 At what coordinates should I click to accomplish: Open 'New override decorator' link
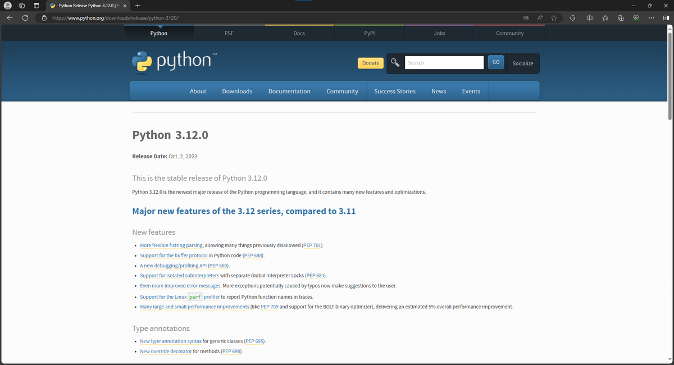166,352
